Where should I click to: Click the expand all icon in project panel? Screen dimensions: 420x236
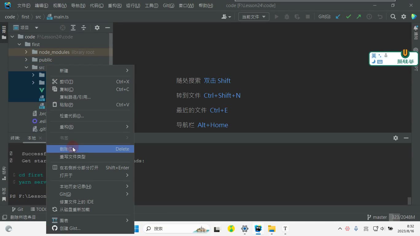pyautogui.click(x=73, y=28)
